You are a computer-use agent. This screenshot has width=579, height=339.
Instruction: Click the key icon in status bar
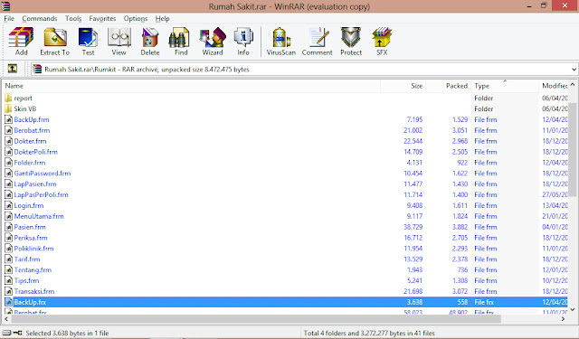(17, 333)
